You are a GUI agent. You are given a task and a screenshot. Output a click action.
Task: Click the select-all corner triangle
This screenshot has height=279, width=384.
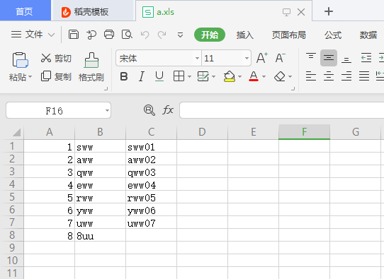[16, 133]
